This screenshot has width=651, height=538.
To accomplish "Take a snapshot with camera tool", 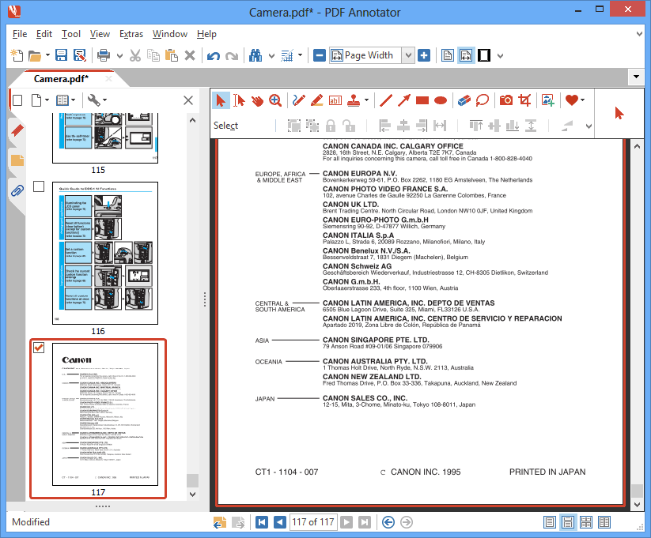I will [506, 100].
